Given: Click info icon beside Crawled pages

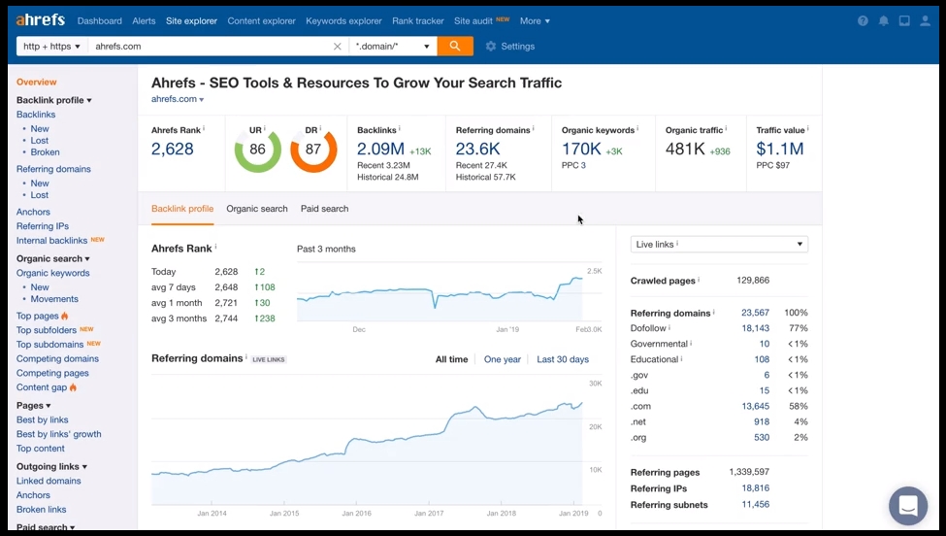Looking at the screenshot, I should coord(699,280).
